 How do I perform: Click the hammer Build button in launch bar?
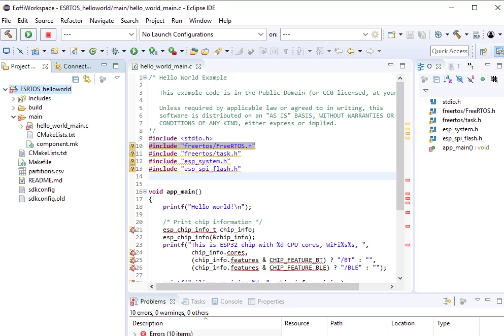click(x=9, y=34)
